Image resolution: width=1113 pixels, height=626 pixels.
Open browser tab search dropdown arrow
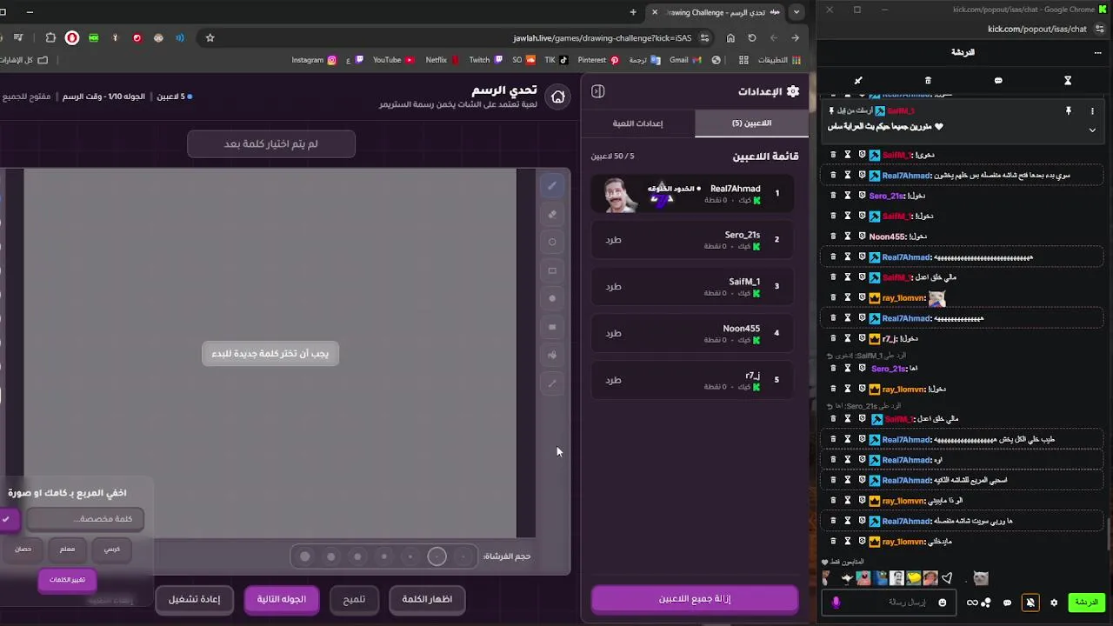pyautogui.click(x=796, y=12)
